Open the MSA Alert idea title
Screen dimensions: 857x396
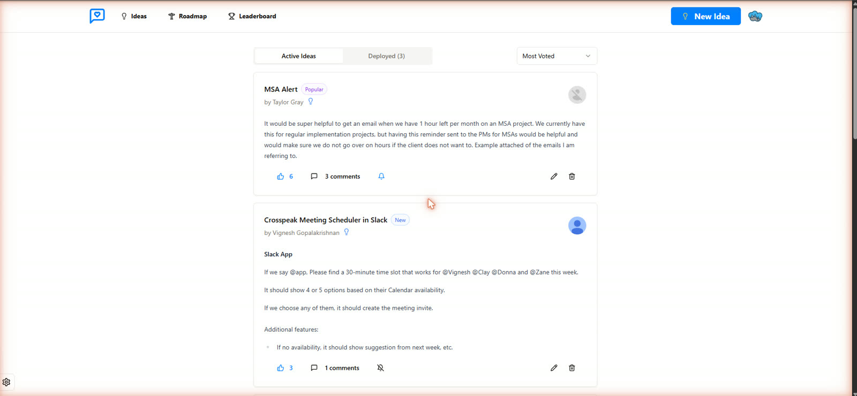[x=281, y=89]
